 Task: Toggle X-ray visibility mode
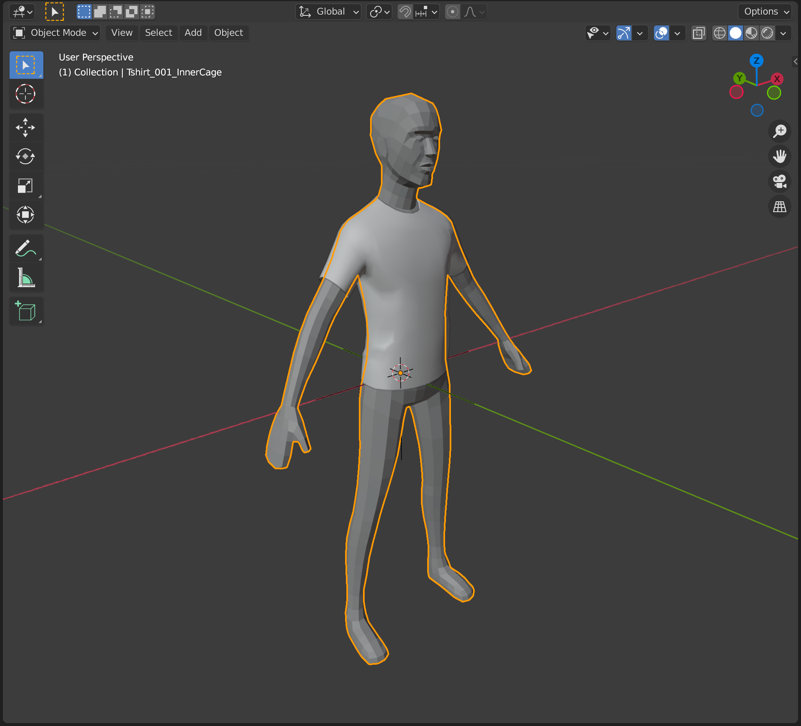(x=697, y=33)
